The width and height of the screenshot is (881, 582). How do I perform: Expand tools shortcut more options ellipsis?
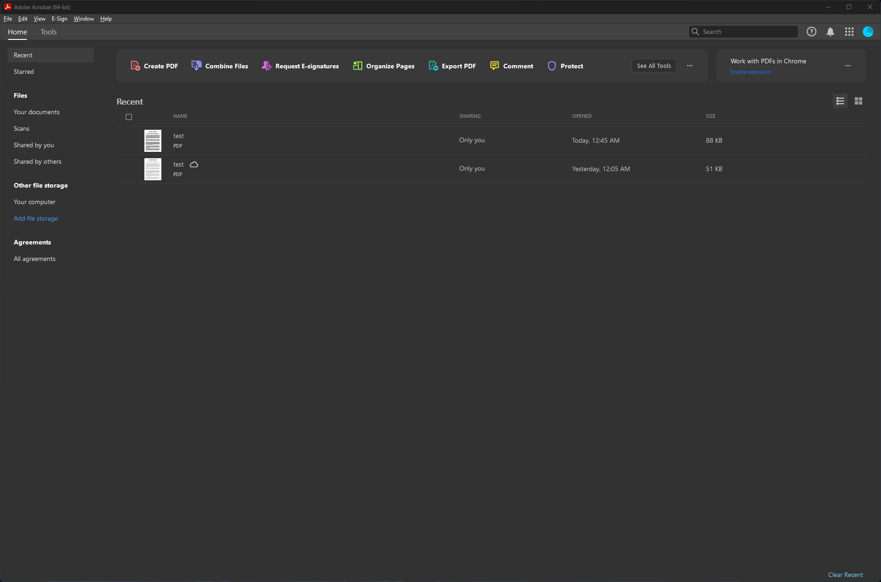coord(690,66)
